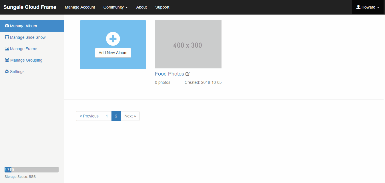Screen dimensions: 385x183
Task: Expand the Community dropdown menu
Action: 115,7
